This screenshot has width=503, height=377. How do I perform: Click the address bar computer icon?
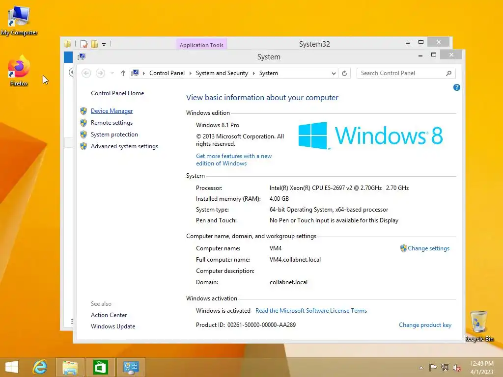click(x=136, y=74)
